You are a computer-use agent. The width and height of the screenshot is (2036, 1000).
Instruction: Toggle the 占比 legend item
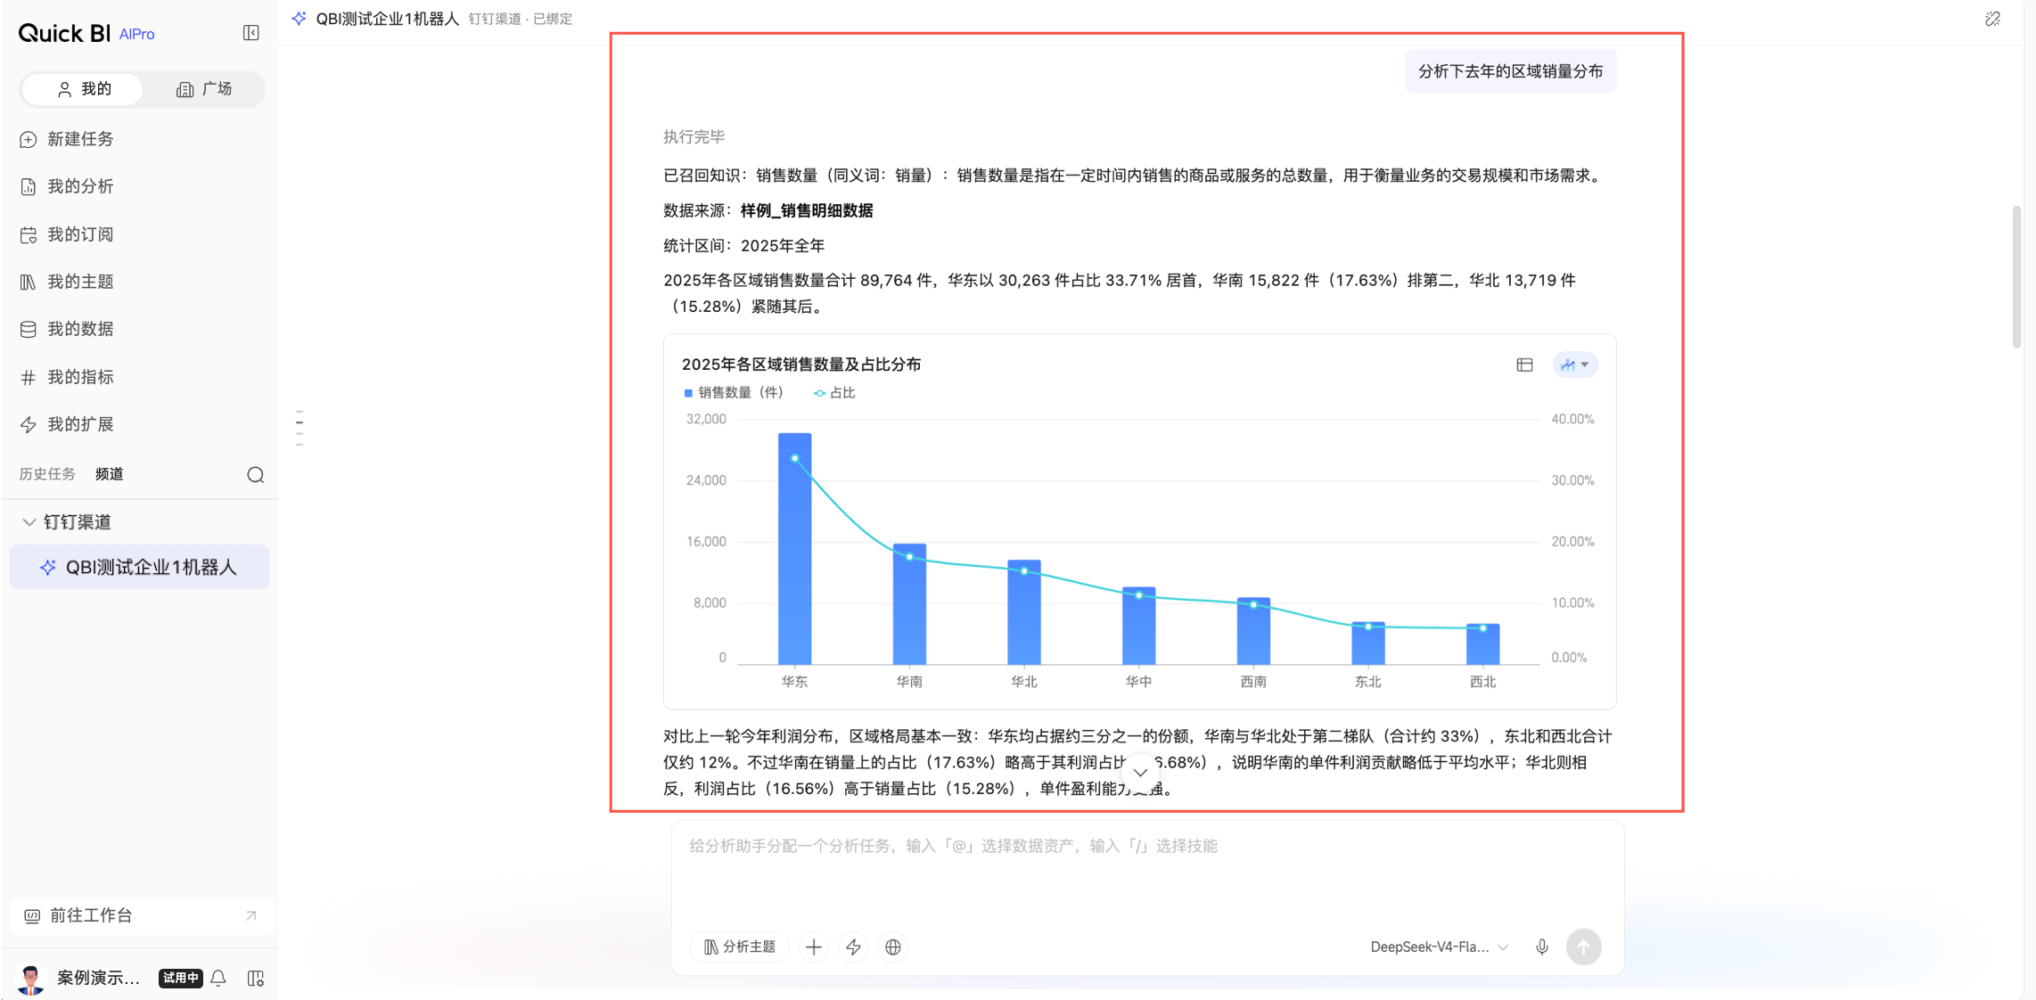834,393
